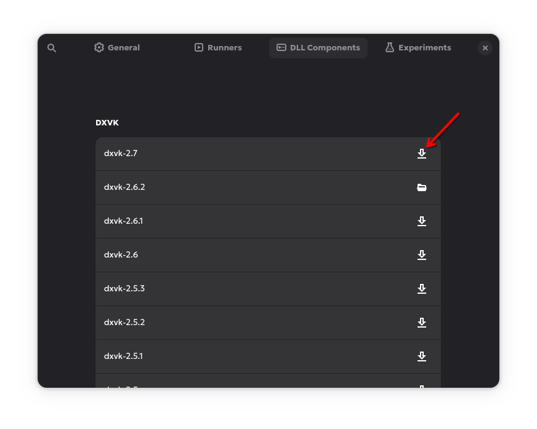Download dxvk-2.7 using its download icon
The image size is (537, 429).
422,154
